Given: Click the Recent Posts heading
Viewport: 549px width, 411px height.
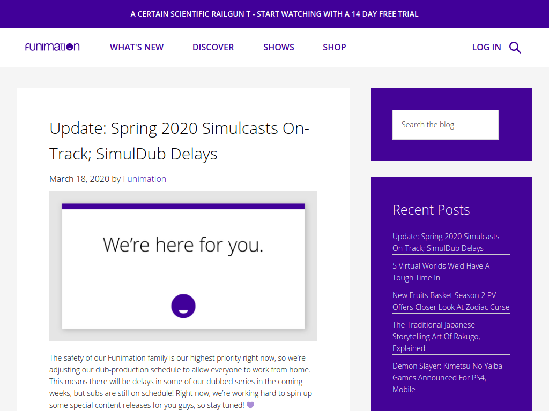Looking at the screenshot, I should tap(431, 210).
